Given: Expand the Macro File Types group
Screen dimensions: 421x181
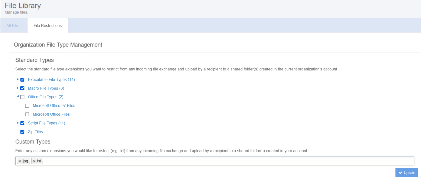Looking at the screenshot, I should [x=18, y=88].
